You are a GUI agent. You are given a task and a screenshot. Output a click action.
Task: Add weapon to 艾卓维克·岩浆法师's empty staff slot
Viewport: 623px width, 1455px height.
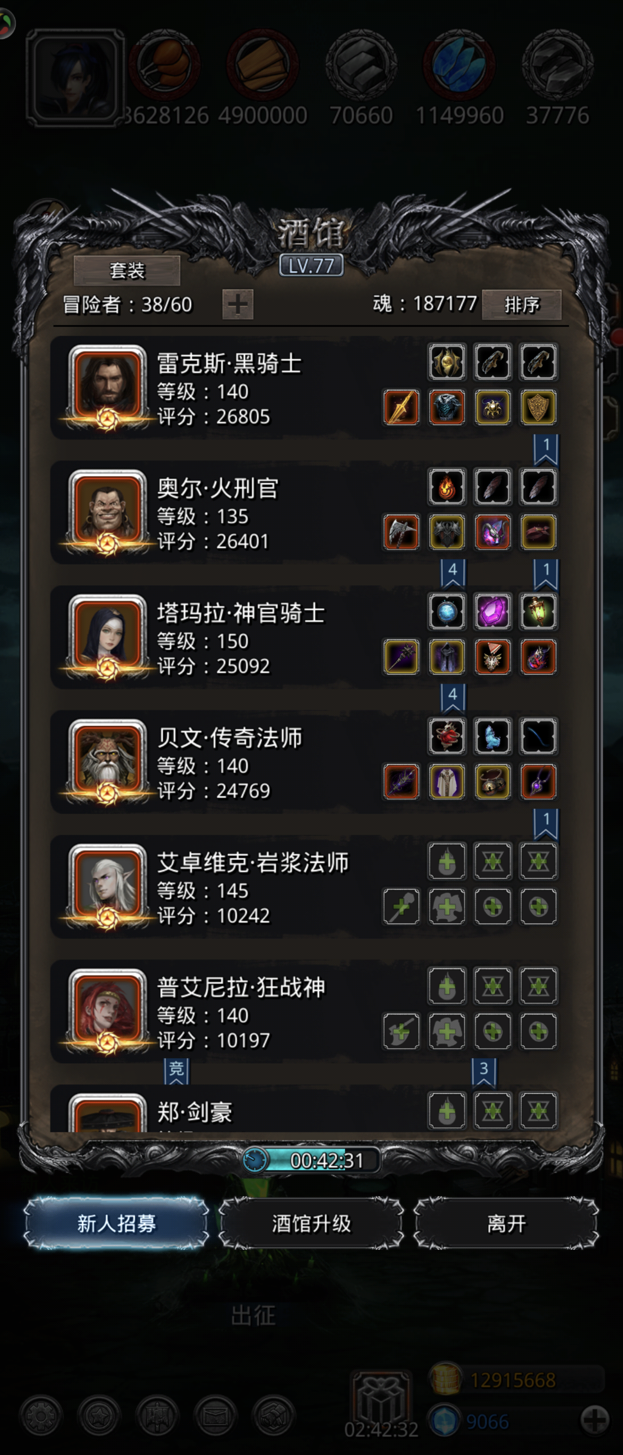point(401,907)
